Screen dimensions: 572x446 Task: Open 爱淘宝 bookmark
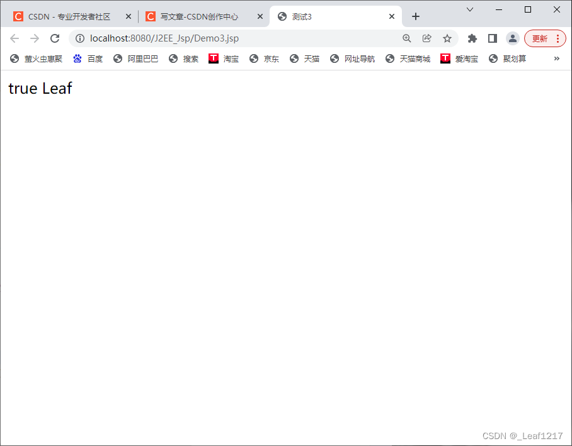[459, 59]
